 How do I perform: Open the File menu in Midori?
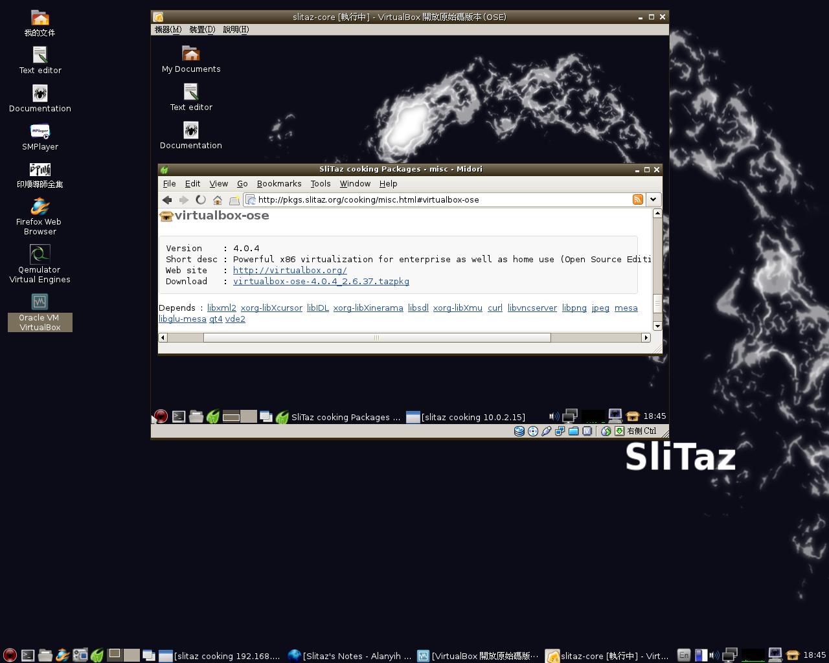point(170,184)
